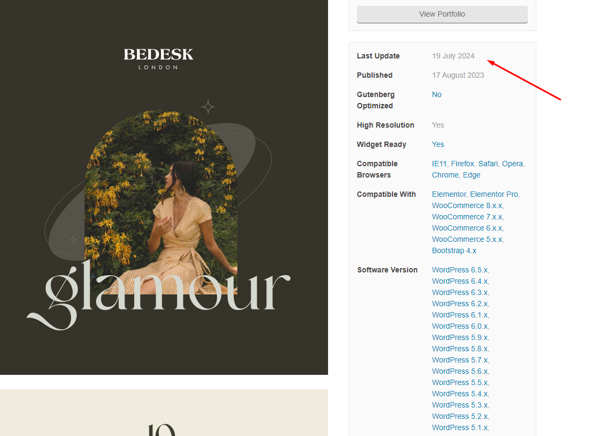Screen dimensions: 589x436
Task: Select the Safari browser link
Action: click(x=488, y=164)
